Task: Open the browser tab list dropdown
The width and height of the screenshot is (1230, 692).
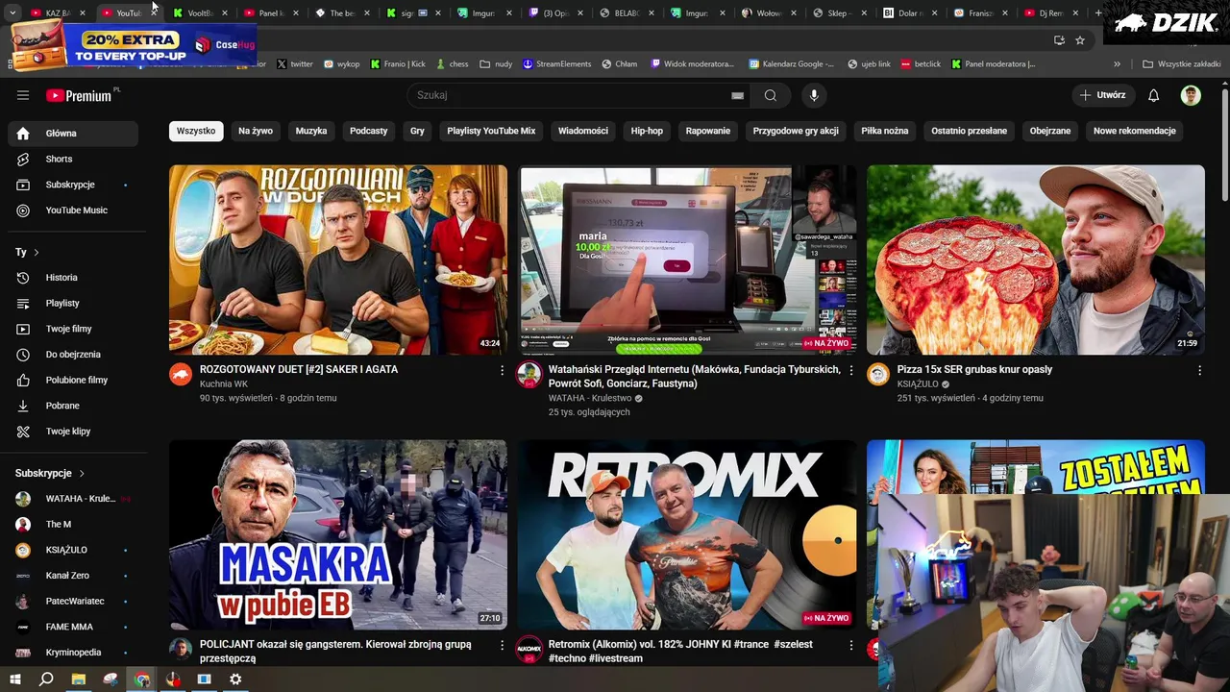Action: coord(12,13)
